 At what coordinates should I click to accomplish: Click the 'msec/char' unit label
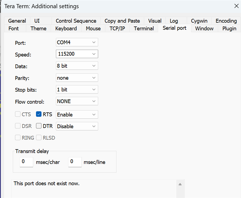point(48,162)
